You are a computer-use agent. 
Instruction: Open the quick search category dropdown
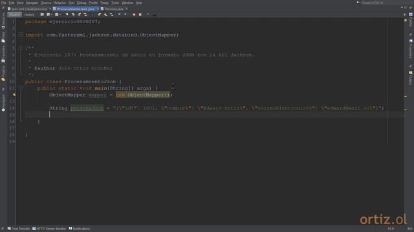(x=358, y=3)
